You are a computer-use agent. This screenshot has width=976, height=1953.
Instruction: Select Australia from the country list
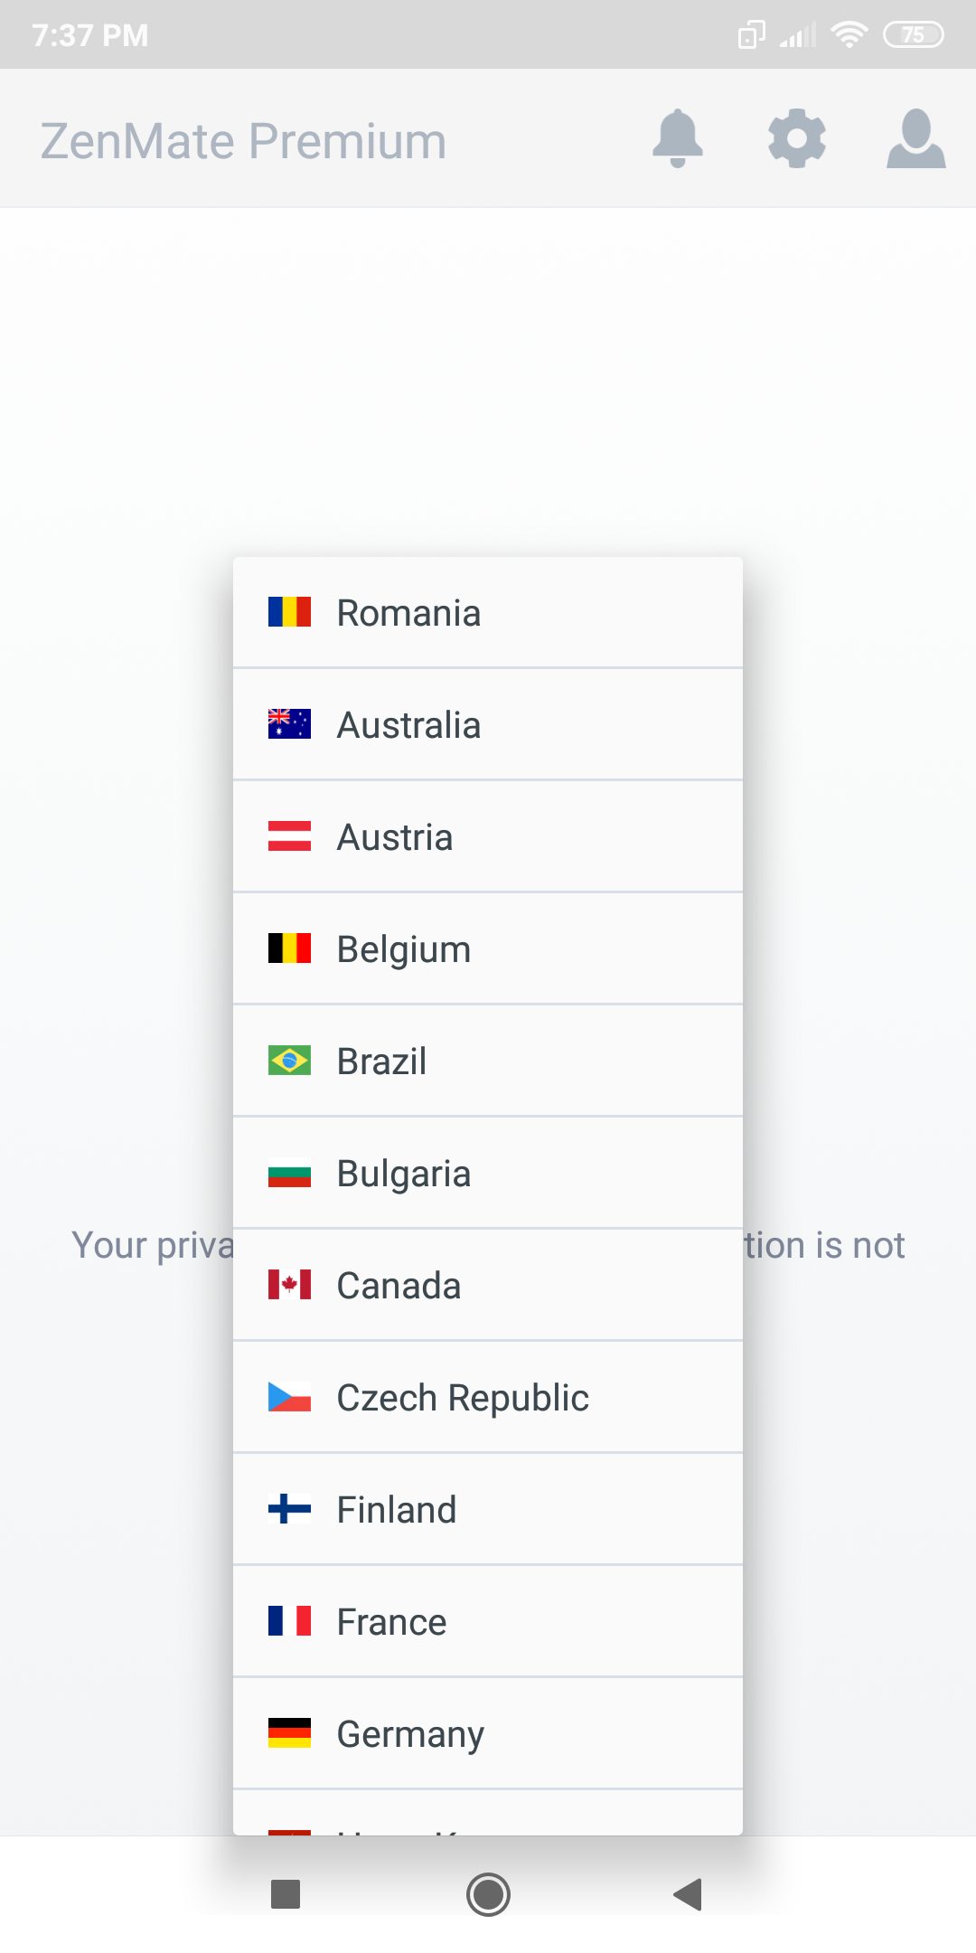coord(488,725)
